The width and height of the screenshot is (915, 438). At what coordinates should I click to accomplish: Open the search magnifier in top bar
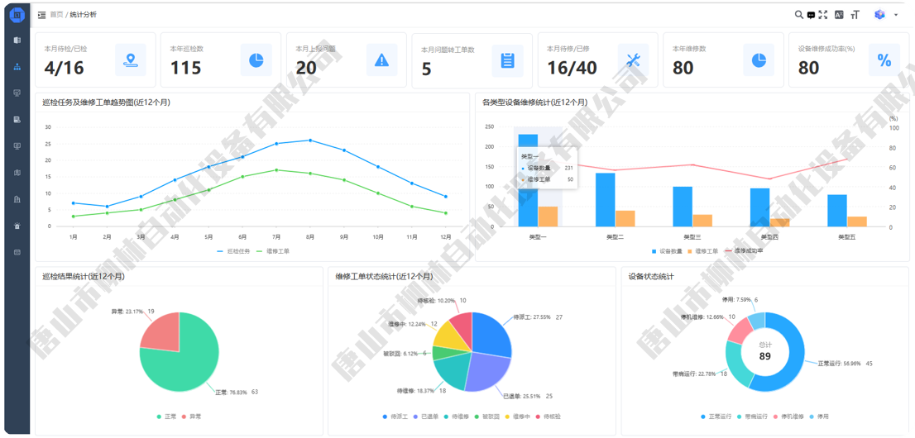[x=798, y=15]
